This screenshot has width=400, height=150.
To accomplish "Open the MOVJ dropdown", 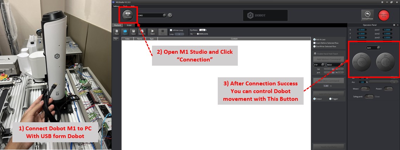I will 335,65.
